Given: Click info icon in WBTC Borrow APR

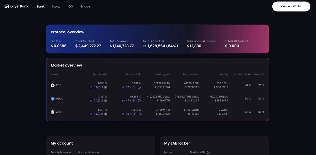Looking at the screenshot, I should point(139,114).
